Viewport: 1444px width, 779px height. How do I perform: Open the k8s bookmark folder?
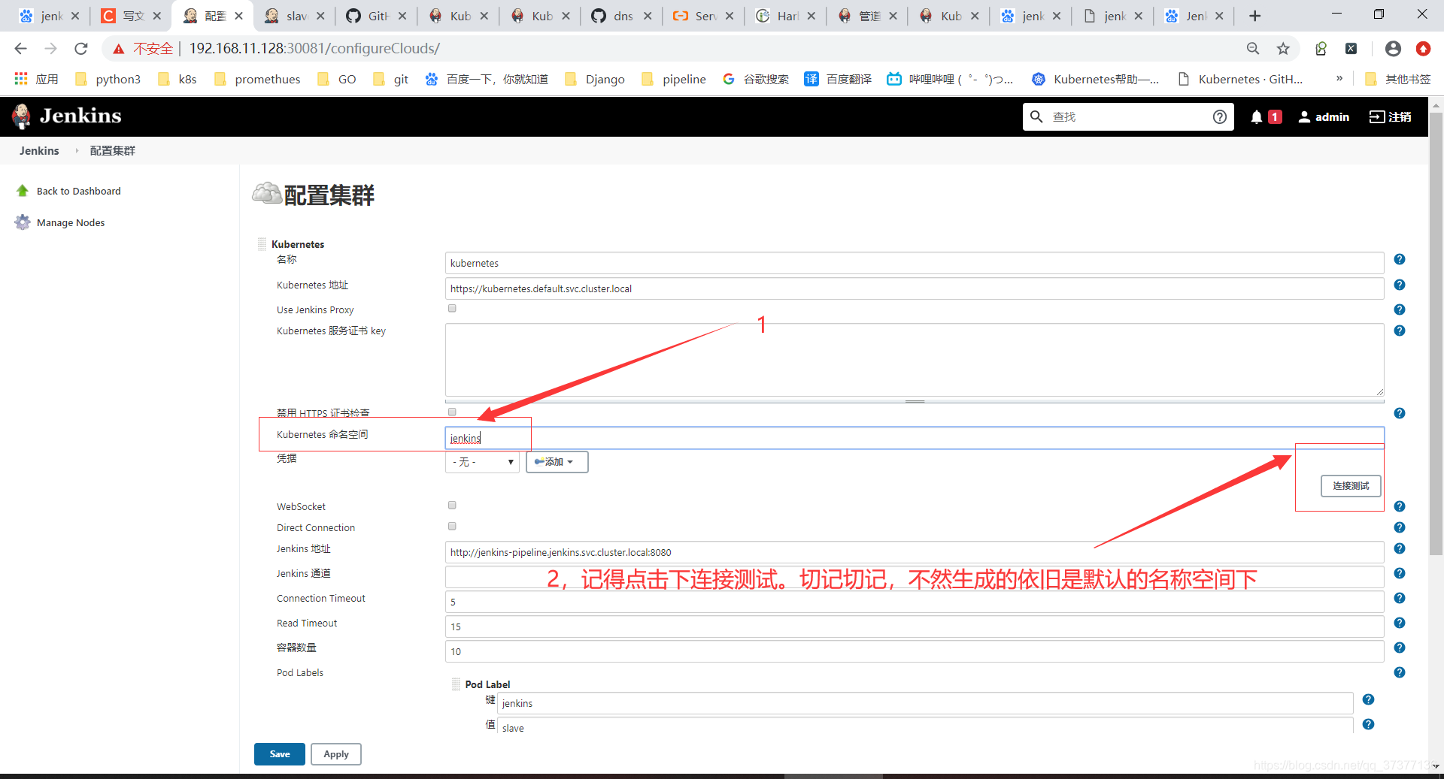[177, 79]
